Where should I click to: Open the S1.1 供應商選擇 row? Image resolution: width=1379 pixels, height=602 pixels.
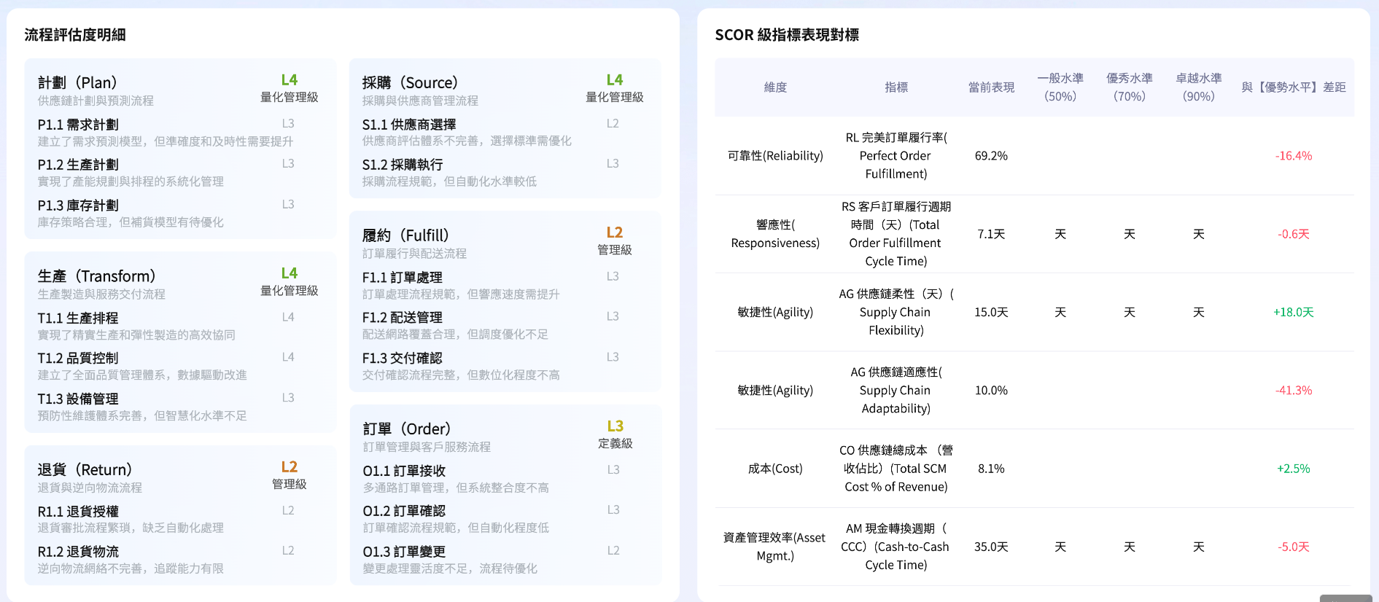click(504, 132)
